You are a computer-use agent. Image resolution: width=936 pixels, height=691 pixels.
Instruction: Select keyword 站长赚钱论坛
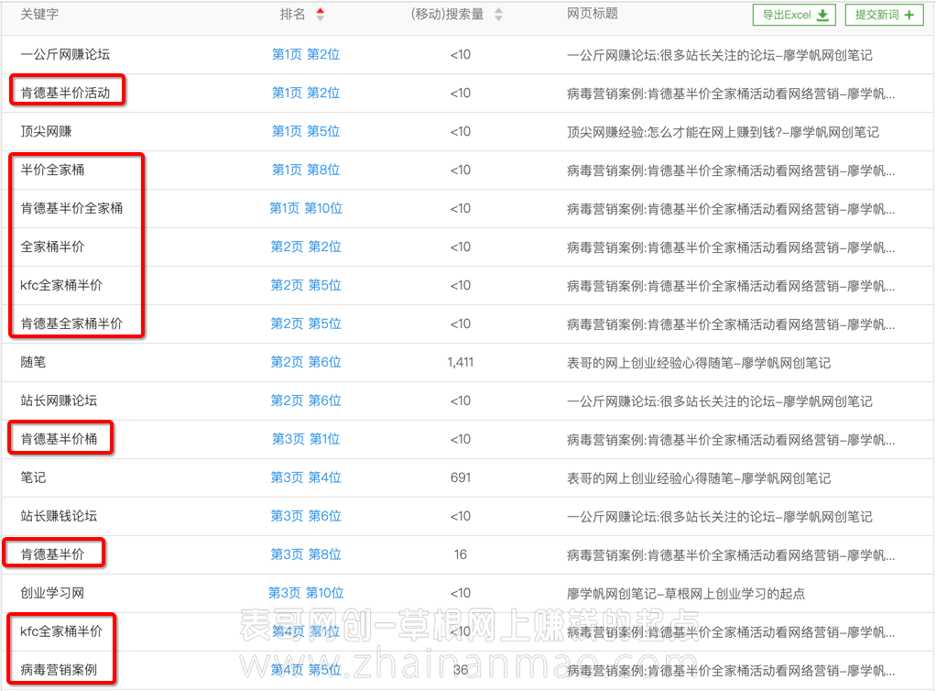point(59,516)
